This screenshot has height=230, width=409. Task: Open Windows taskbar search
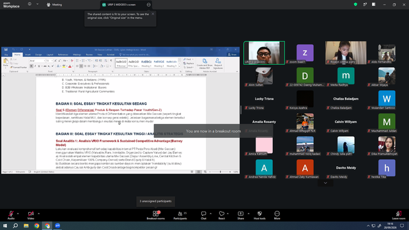pos(15,226)
